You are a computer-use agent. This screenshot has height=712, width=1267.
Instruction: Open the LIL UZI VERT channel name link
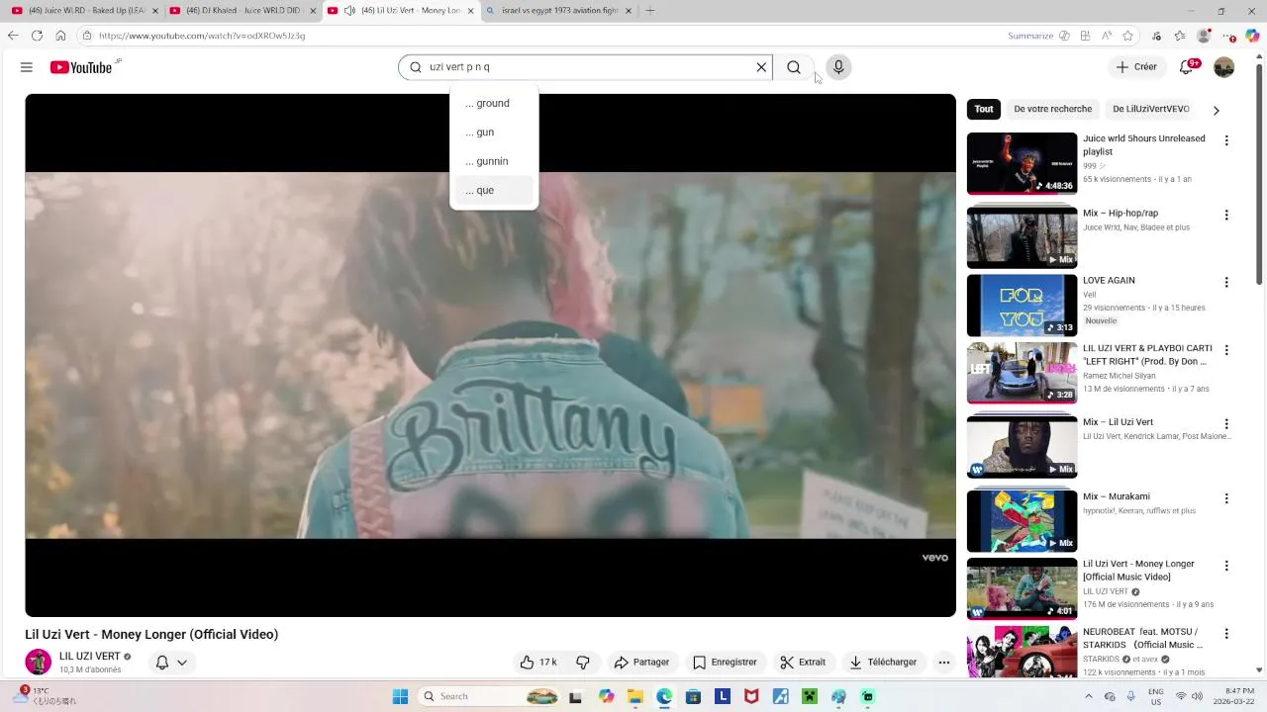tap(89, 657)
